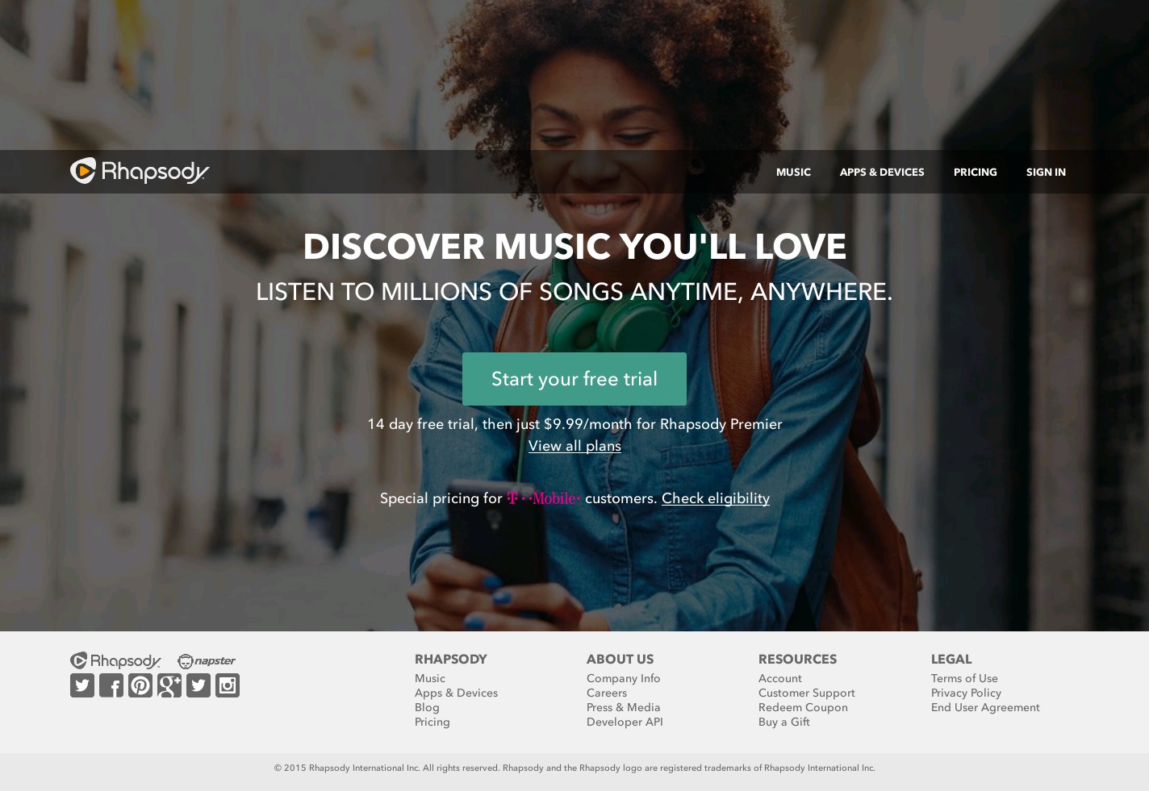This screenshot has height=791, width=1149.
Task: Open the Developer API footer link
Action: 625,722
